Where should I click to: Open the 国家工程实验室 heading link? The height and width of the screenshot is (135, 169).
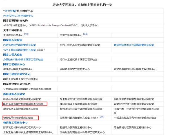click(x=13, y=55)
